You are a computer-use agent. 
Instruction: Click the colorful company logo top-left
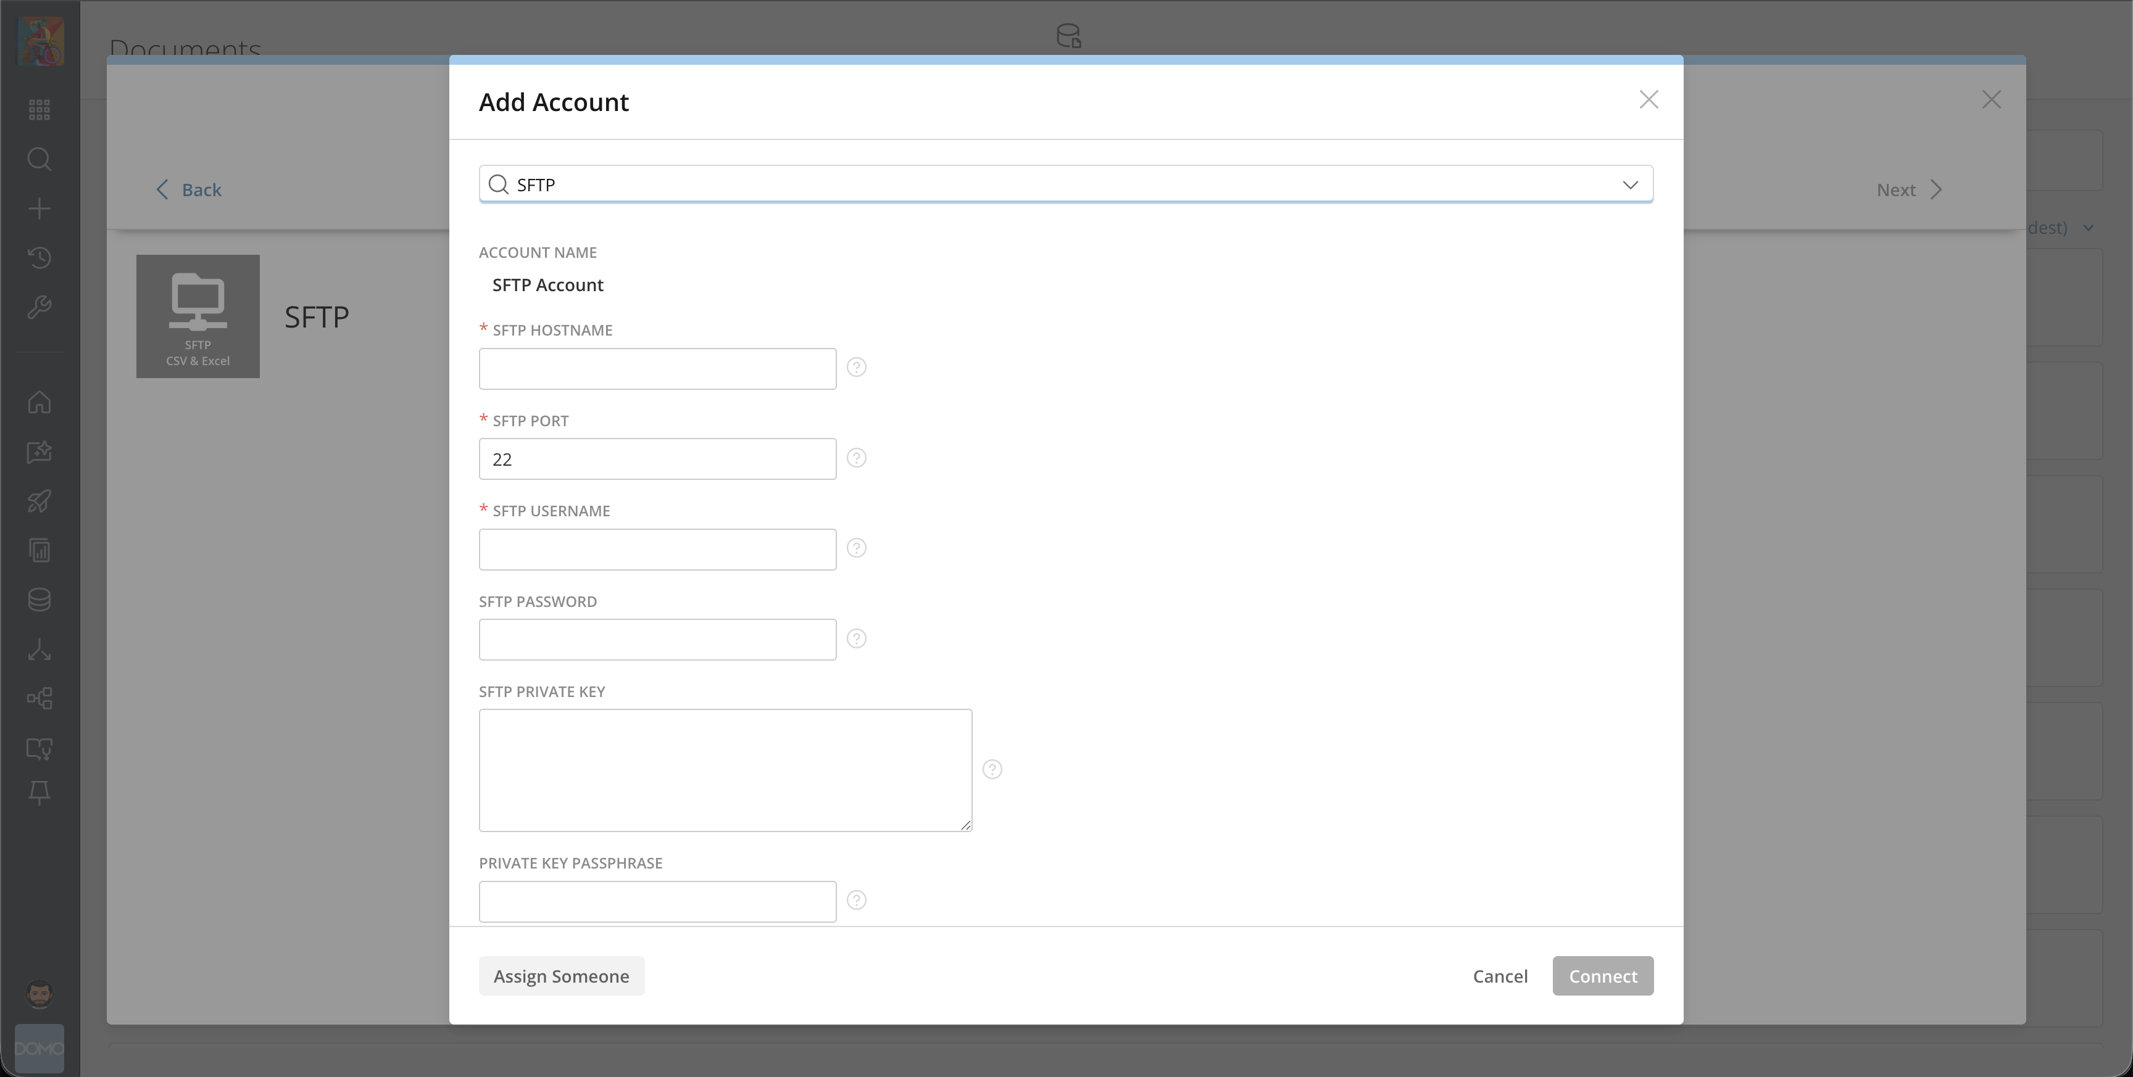39,41
